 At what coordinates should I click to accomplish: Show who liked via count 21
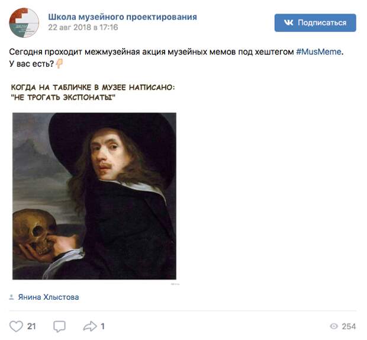31,326
